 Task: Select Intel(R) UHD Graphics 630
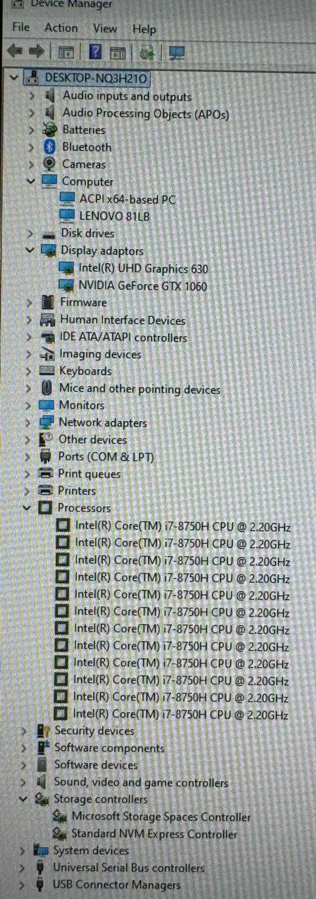click(x=143, y=269)
